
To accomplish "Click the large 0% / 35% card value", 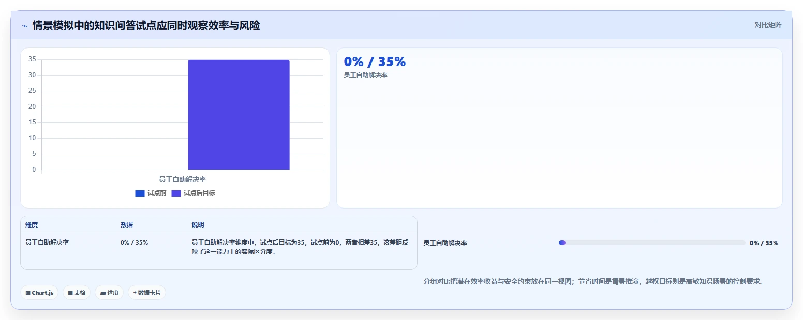I will [x=375, y=62].
